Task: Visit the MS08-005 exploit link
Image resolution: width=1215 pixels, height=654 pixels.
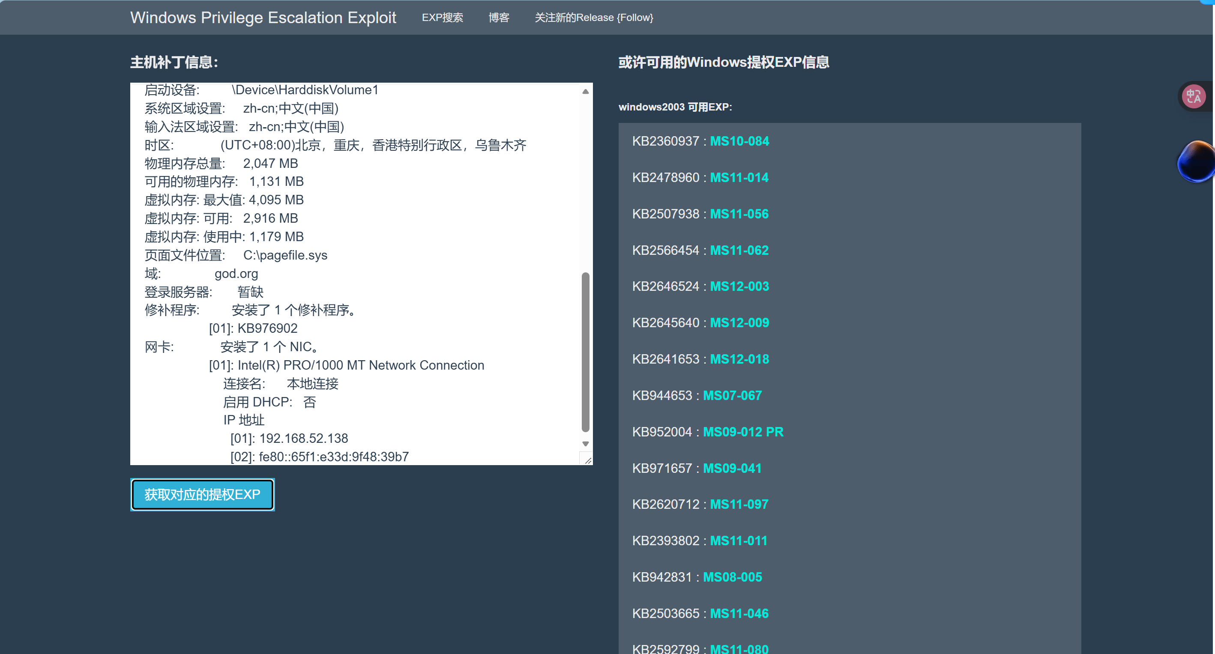Action: coord(732,576)
